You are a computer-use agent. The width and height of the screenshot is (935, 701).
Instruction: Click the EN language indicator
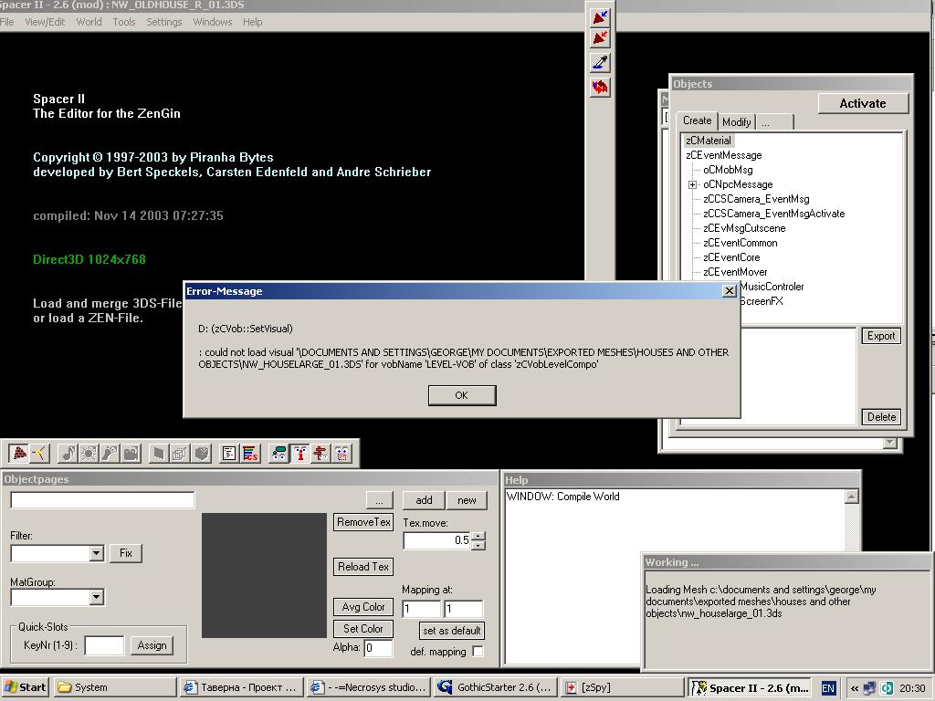828,688
